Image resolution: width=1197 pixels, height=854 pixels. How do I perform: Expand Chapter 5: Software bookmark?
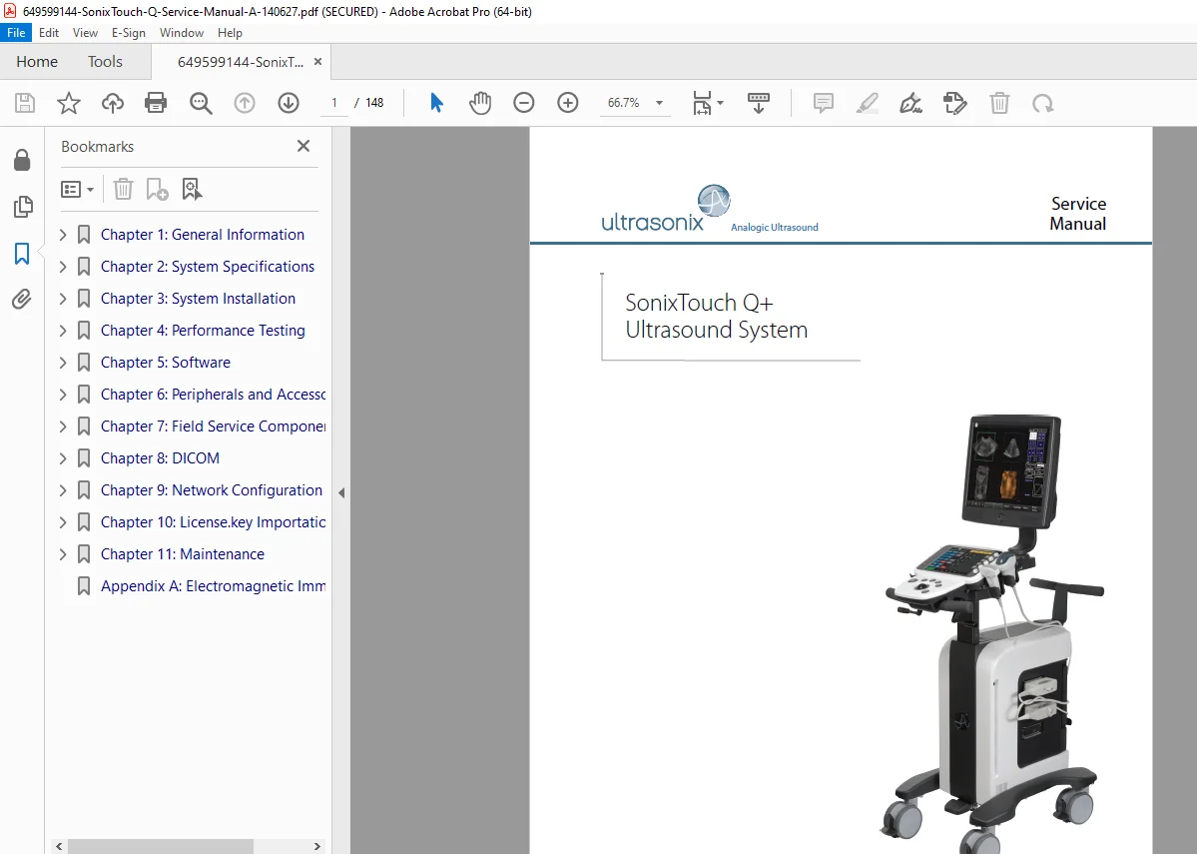(x=63, y=363)
